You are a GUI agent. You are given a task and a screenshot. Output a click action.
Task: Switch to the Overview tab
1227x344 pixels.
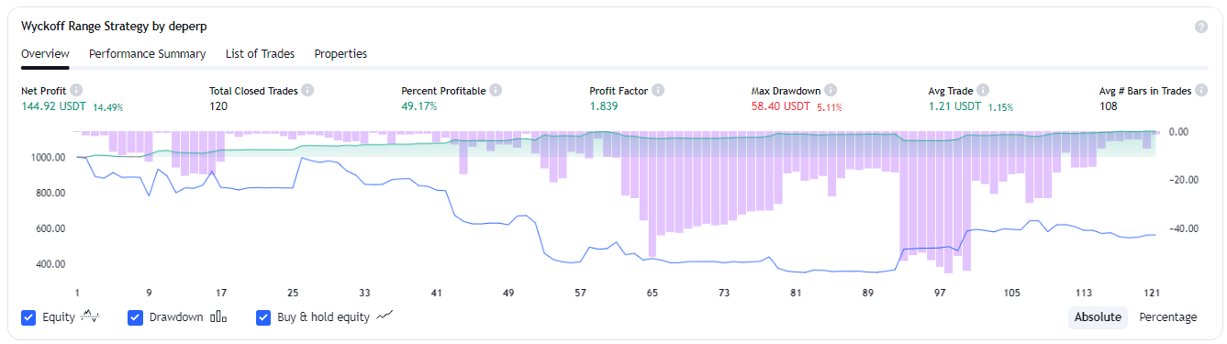click(45, 54)
